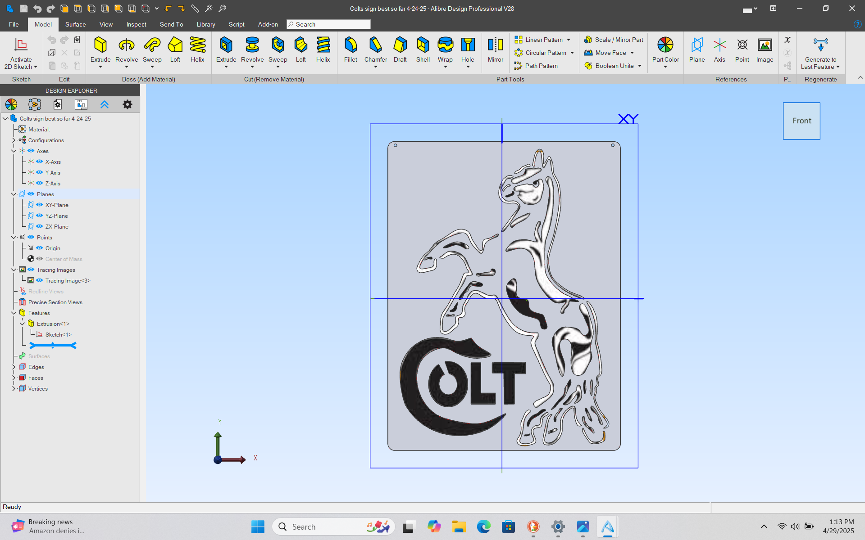Select Boss Sweep tool

pos(152,49)
